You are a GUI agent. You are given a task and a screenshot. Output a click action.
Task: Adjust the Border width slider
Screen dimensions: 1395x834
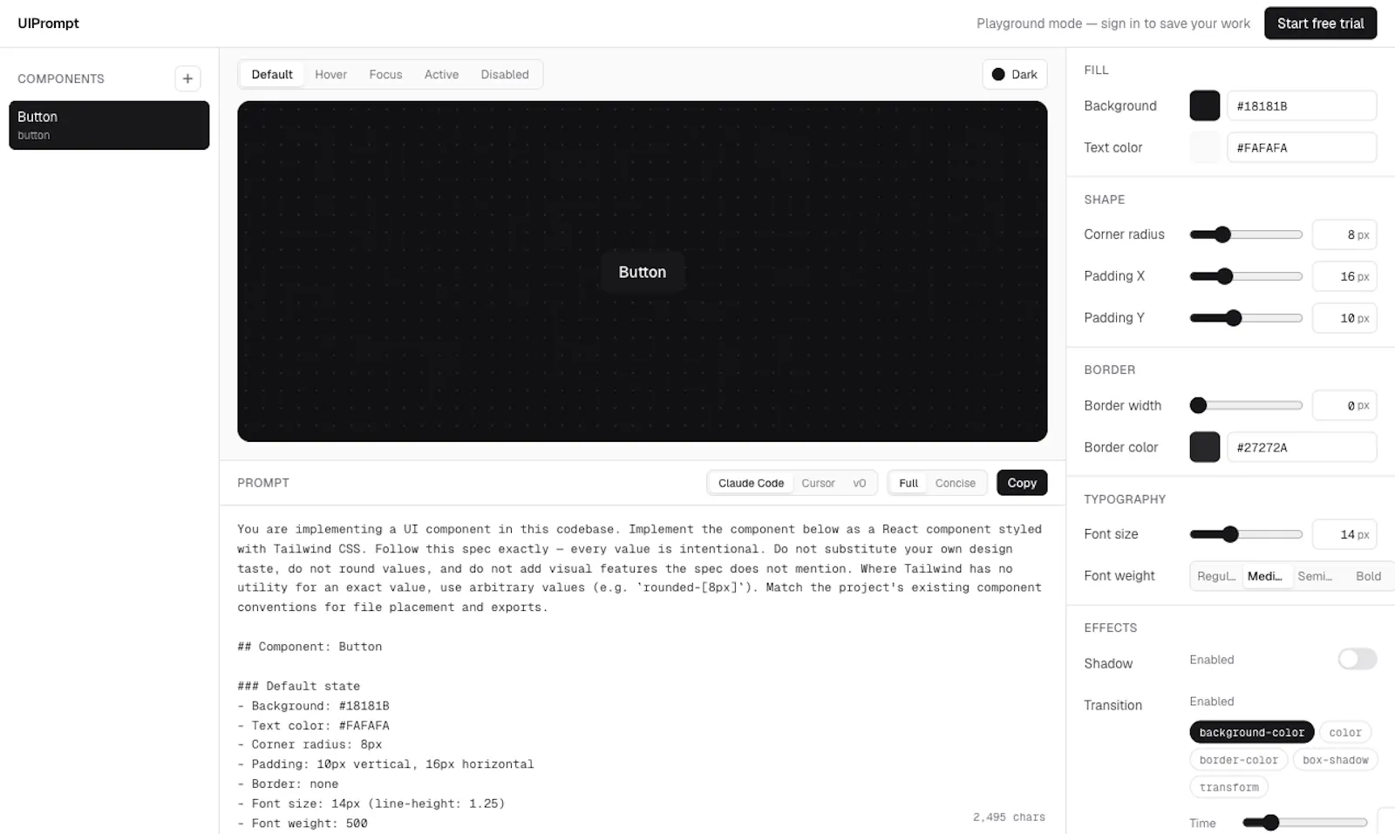1246,405
